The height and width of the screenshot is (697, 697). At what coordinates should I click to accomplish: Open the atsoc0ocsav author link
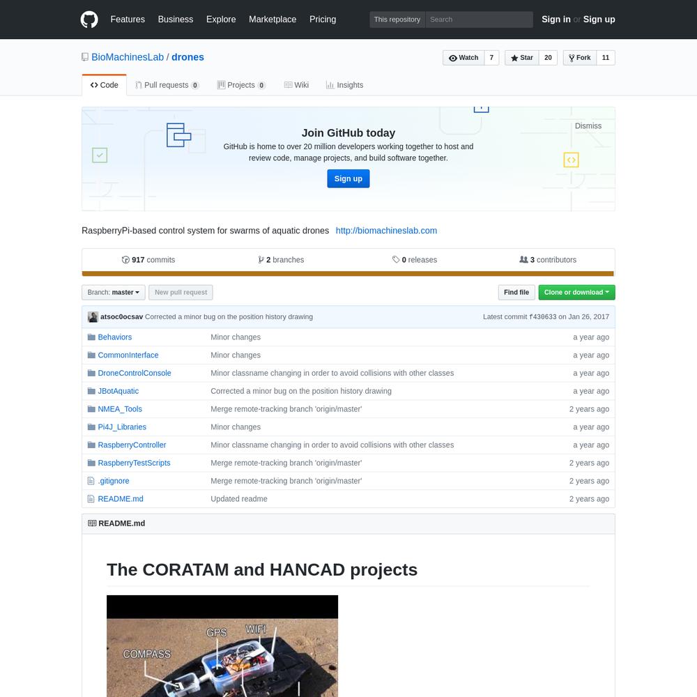pos(121,317)
